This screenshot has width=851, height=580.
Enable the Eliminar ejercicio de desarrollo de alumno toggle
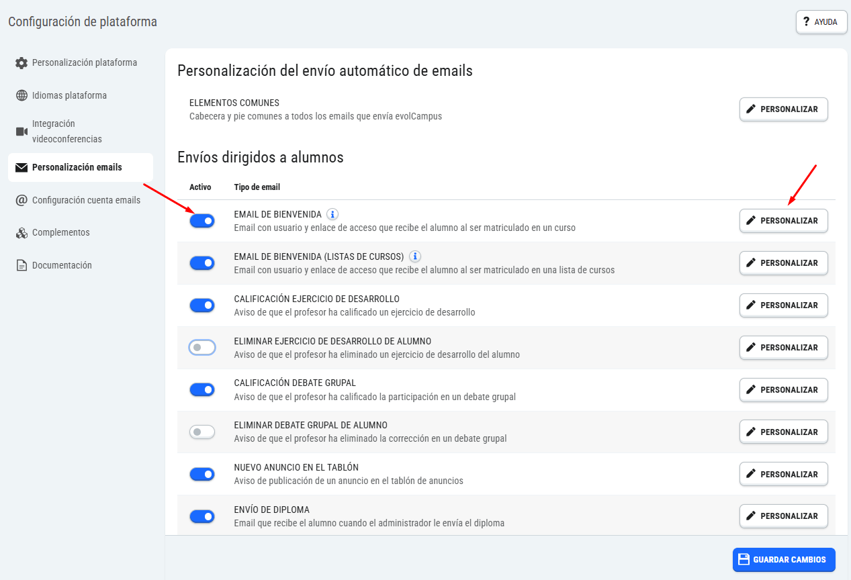[202, 348]
